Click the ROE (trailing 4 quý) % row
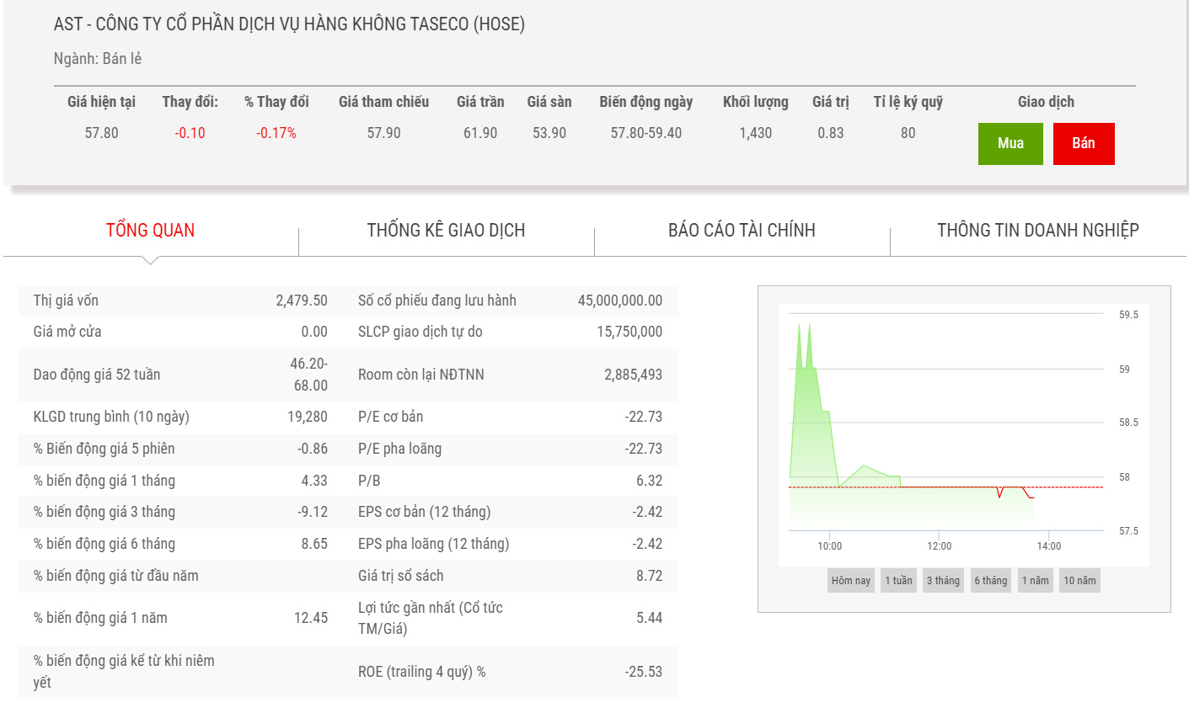Viewport: 1189px width, 713px height. tap(510, 672)
